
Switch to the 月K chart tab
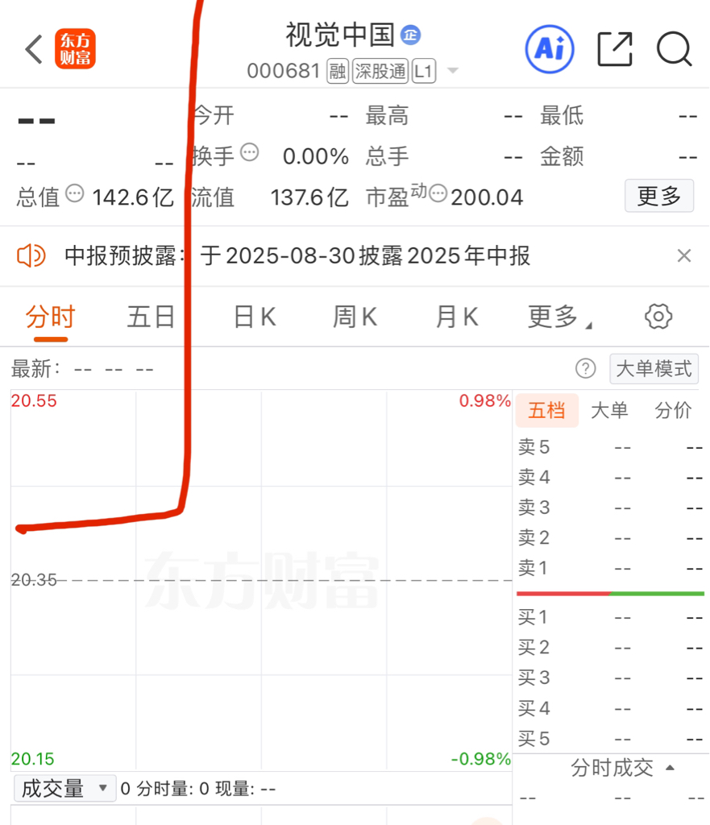pyautogui.click(x=457, y=317)
